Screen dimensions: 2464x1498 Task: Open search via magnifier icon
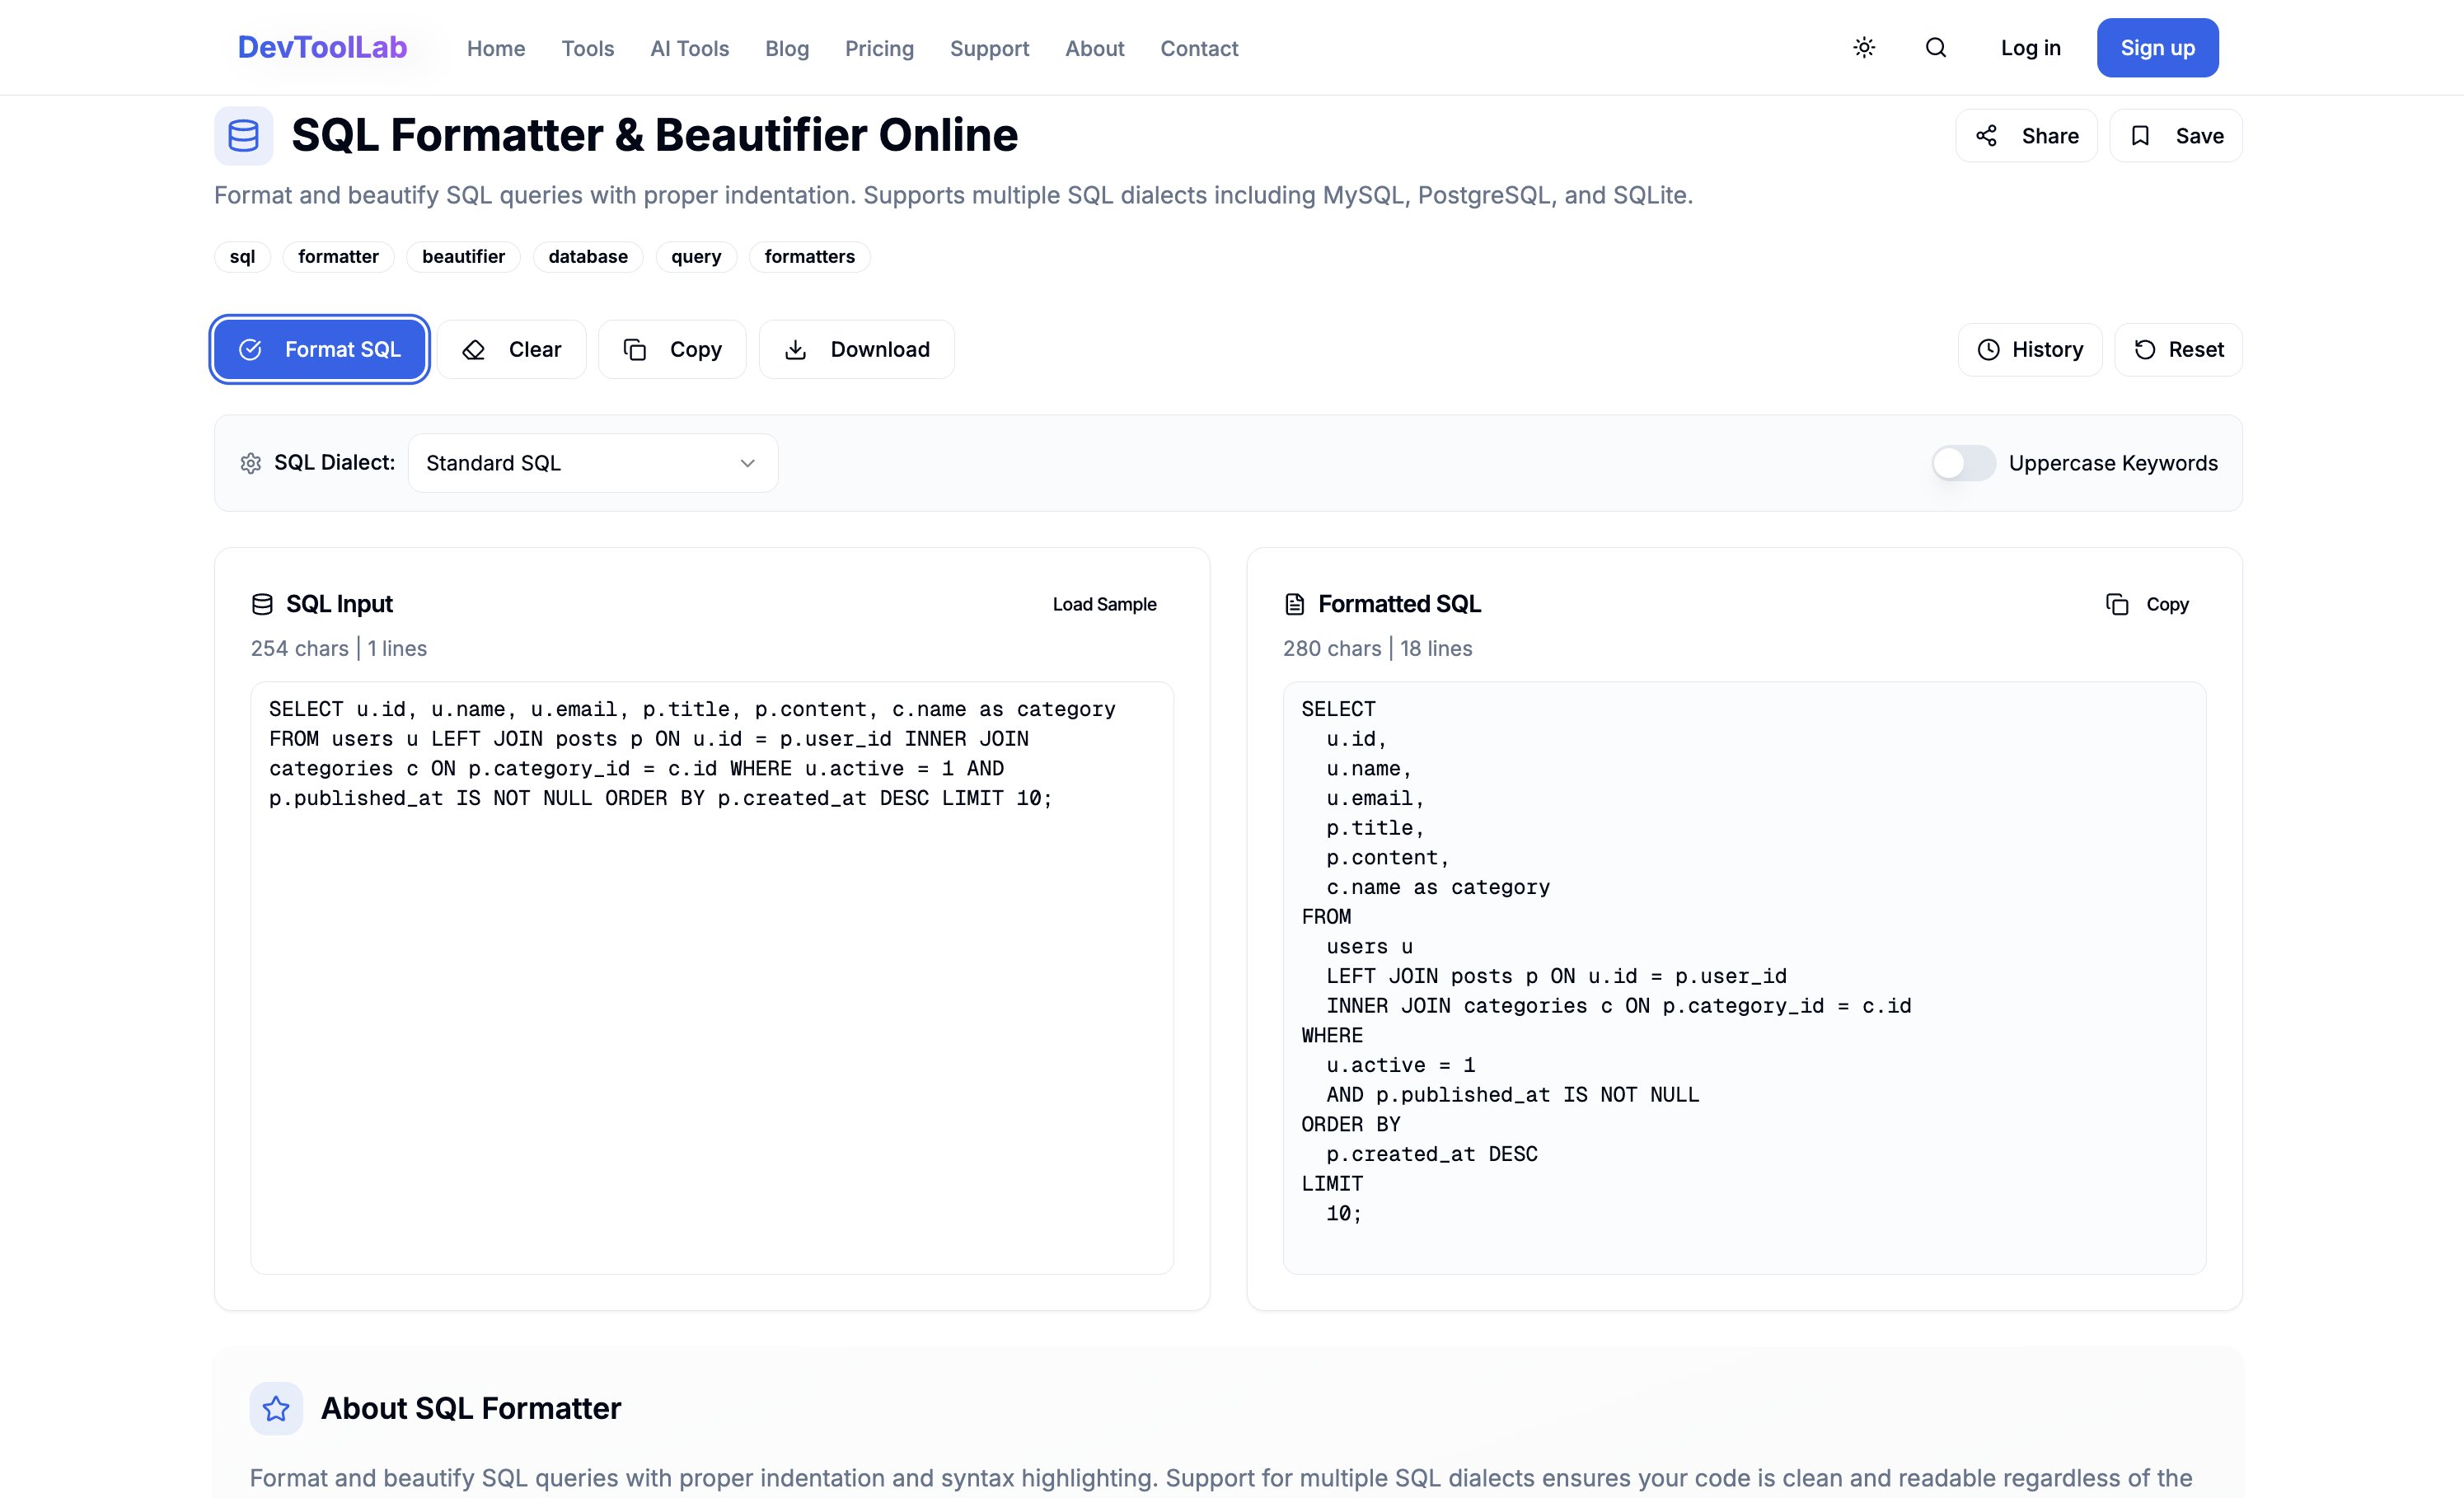pos(1935,48)
